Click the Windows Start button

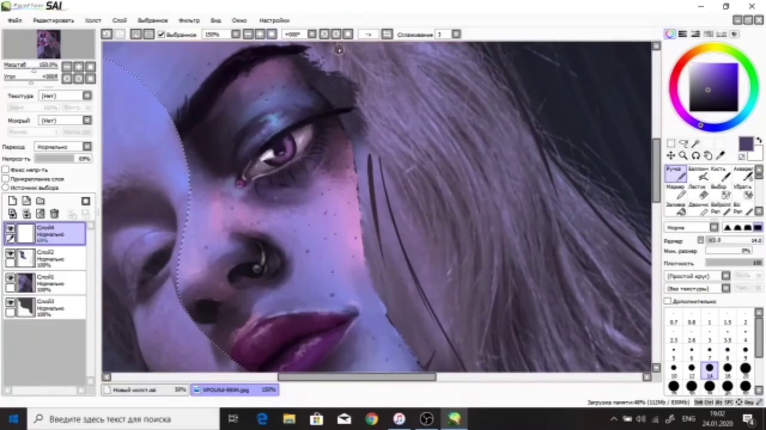(13, 419)
